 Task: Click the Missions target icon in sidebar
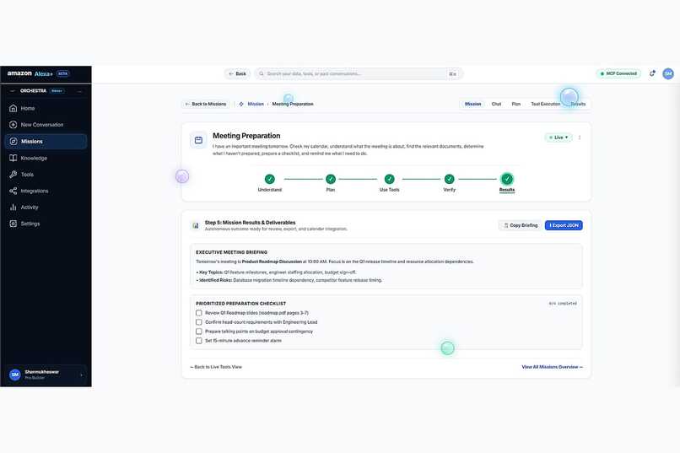13,142
